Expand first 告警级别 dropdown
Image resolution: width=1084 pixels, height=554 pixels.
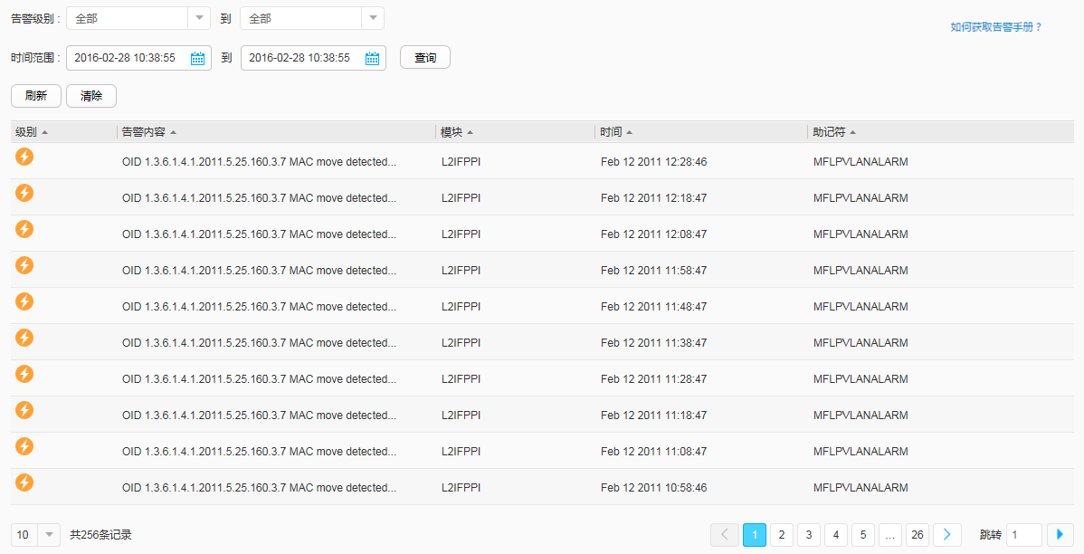point(199,18)
